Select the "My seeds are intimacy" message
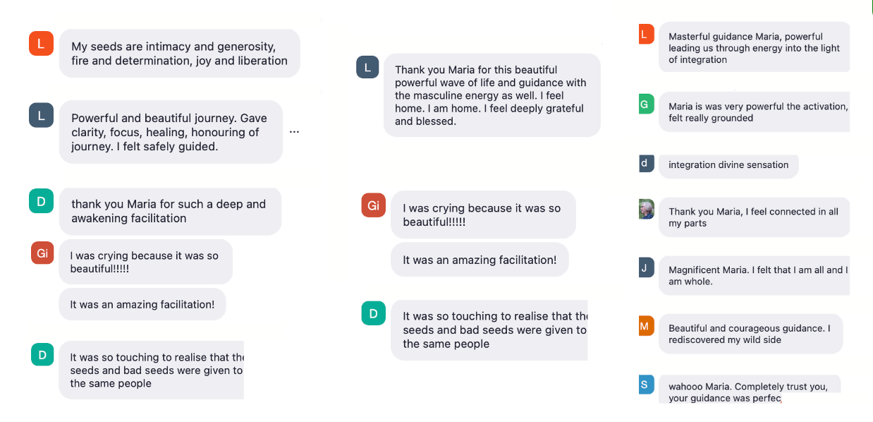 (179, 54)
